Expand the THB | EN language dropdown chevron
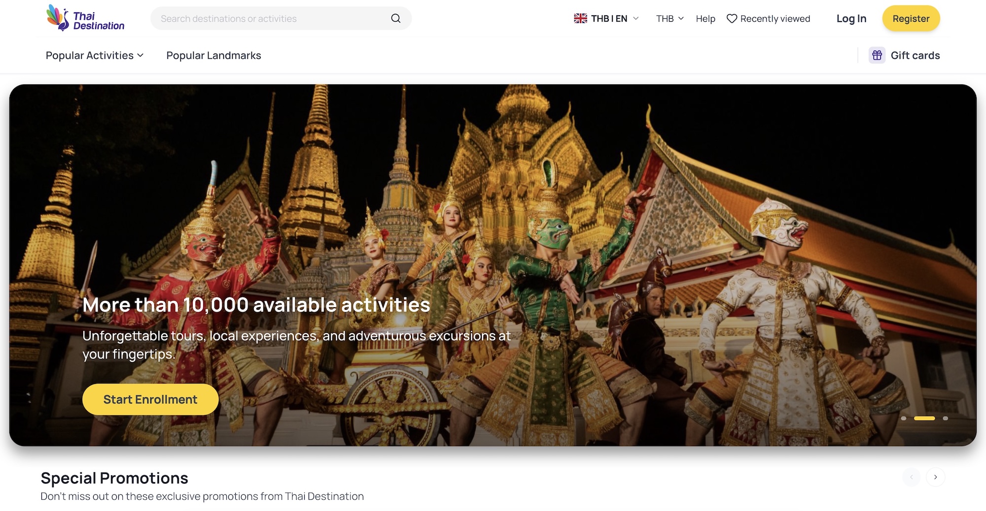Image resolution: width=986 pixels, height=511 pixels. [x=636, y=19]
